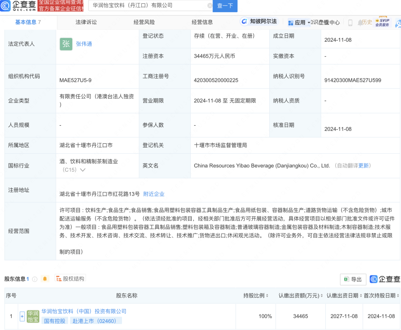This screenshot has width=401, height=330.
Task: Open 历史 history bell
Action: pyautogui.click(x=365, y=22)
